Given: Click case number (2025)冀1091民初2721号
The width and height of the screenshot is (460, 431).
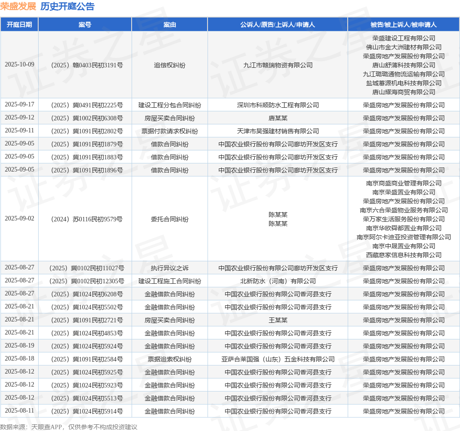Looking at the screenshot, I should click(87, 320).
